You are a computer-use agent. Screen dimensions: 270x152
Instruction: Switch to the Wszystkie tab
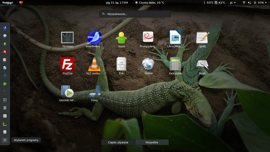pyautogui.click(x=152, y=142)
